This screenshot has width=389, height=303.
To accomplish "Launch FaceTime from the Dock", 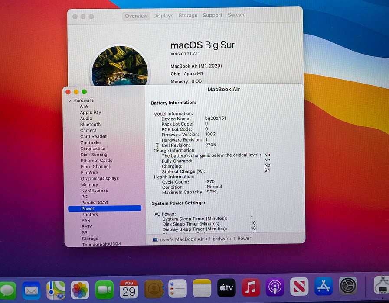I will [x=105, y=290].
